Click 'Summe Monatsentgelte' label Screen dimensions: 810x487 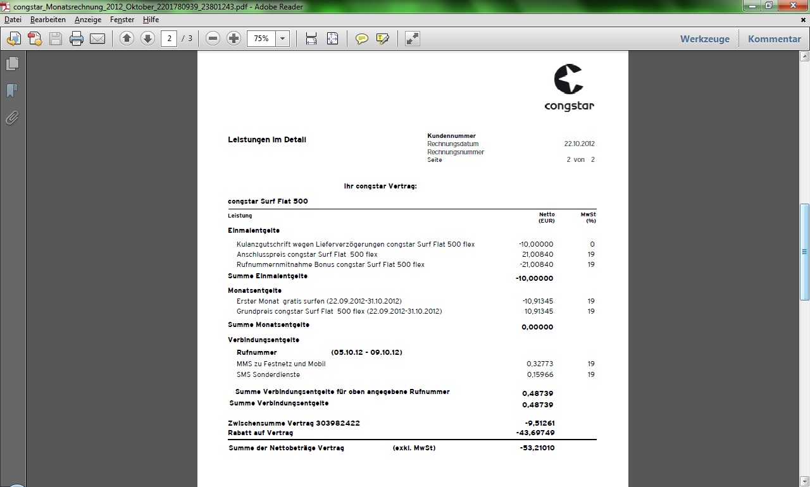tap(268, 324)
